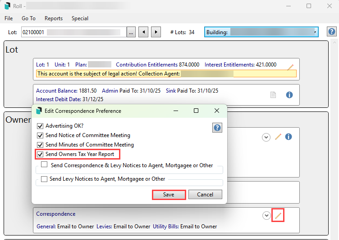Open the File menu
Screen dimensions: 339x240
pyautogui.click(x=9, y=18)
